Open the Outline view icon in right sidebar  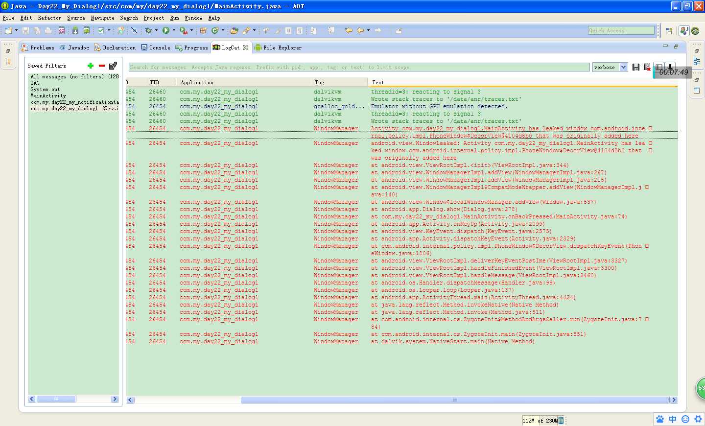click(697, 61)
